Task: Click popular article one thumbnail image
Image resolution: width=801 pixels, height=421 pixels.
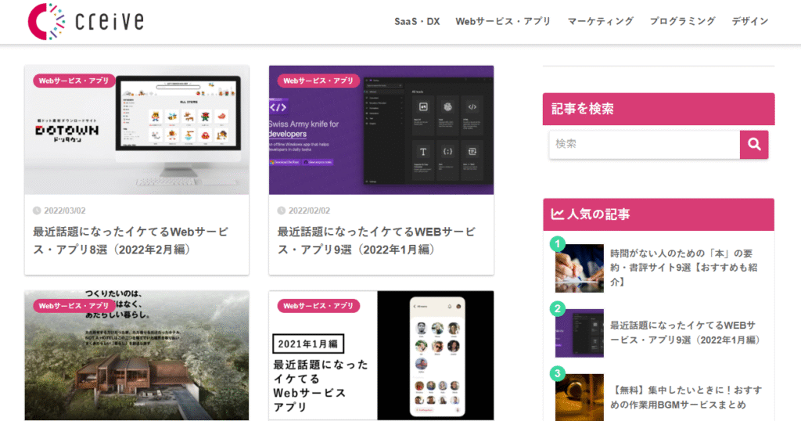Action: point(579,268)
